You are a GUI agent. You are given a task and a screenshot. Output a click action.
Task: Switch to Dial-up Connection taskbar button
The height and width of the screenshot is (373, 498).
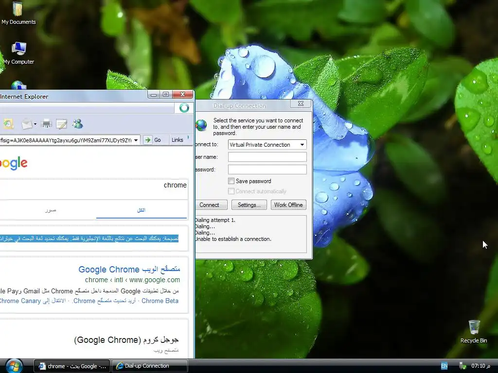(150, 366)
